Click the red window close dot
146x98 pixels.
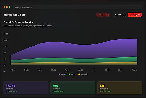(x=4, y=7)
